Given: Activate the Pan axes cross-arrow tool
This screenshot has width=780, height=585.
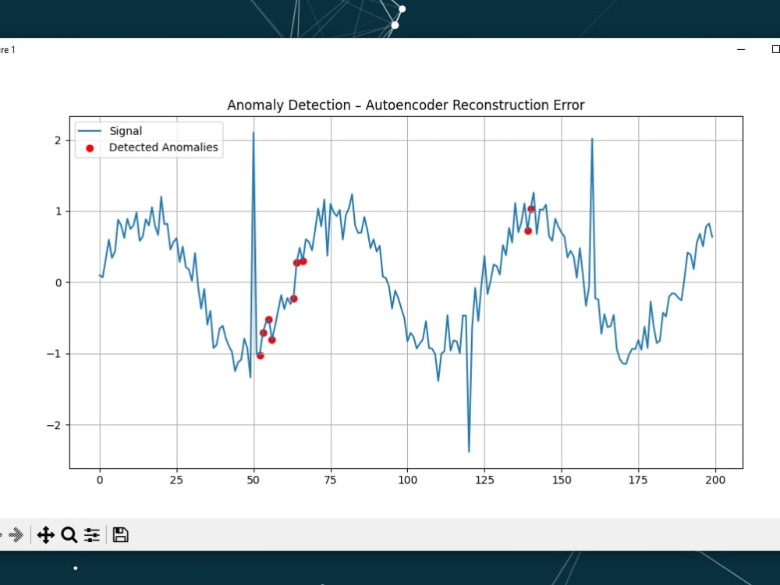Looking at the screenshot, I should pos(46,535).
